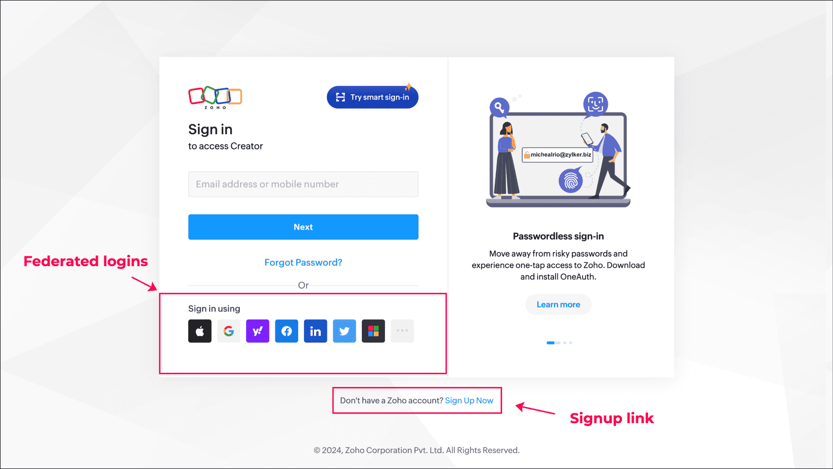The image size is (833, 469).
Task: Sign in using Google icon
Action: (229, 331)
